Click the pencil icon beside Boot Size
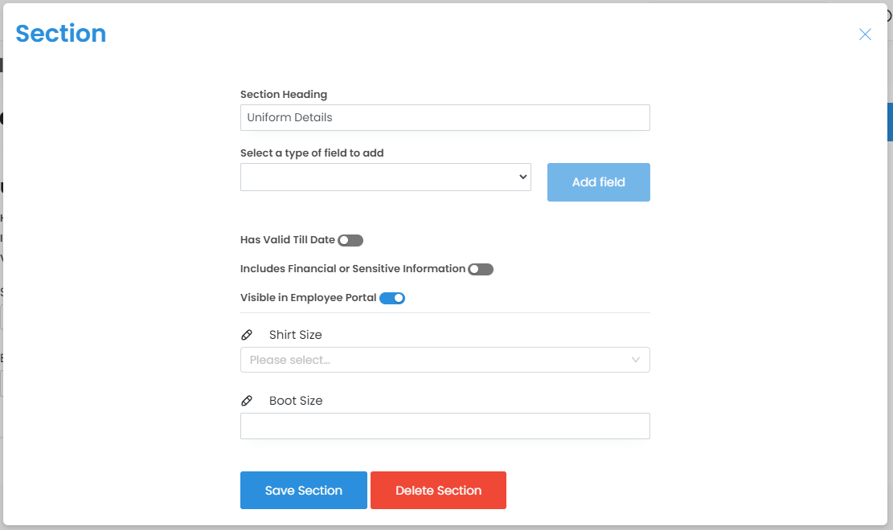The height and width of the screenshot is (530, 893). 247,401
